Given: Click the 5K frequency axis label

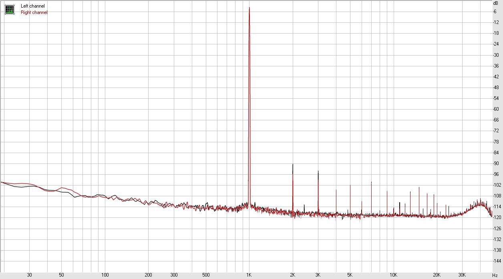Looking at the screenshot, I should pyautogui.click(x=350, y=275).
